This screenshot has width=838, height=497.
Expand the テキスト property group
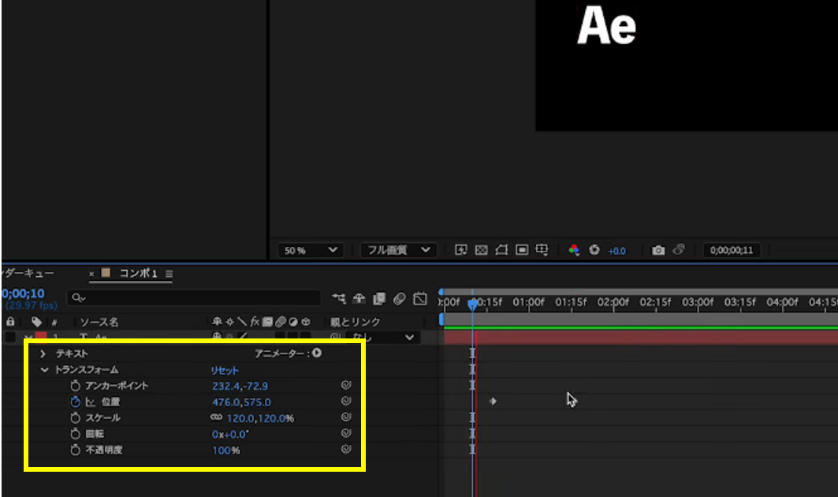[x=43, y=354]
